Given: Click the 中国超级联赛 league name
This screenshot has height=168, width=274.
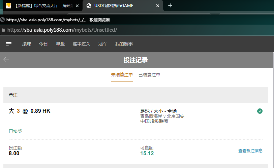Looking at the screenshot, I should (x=154, y=121).
